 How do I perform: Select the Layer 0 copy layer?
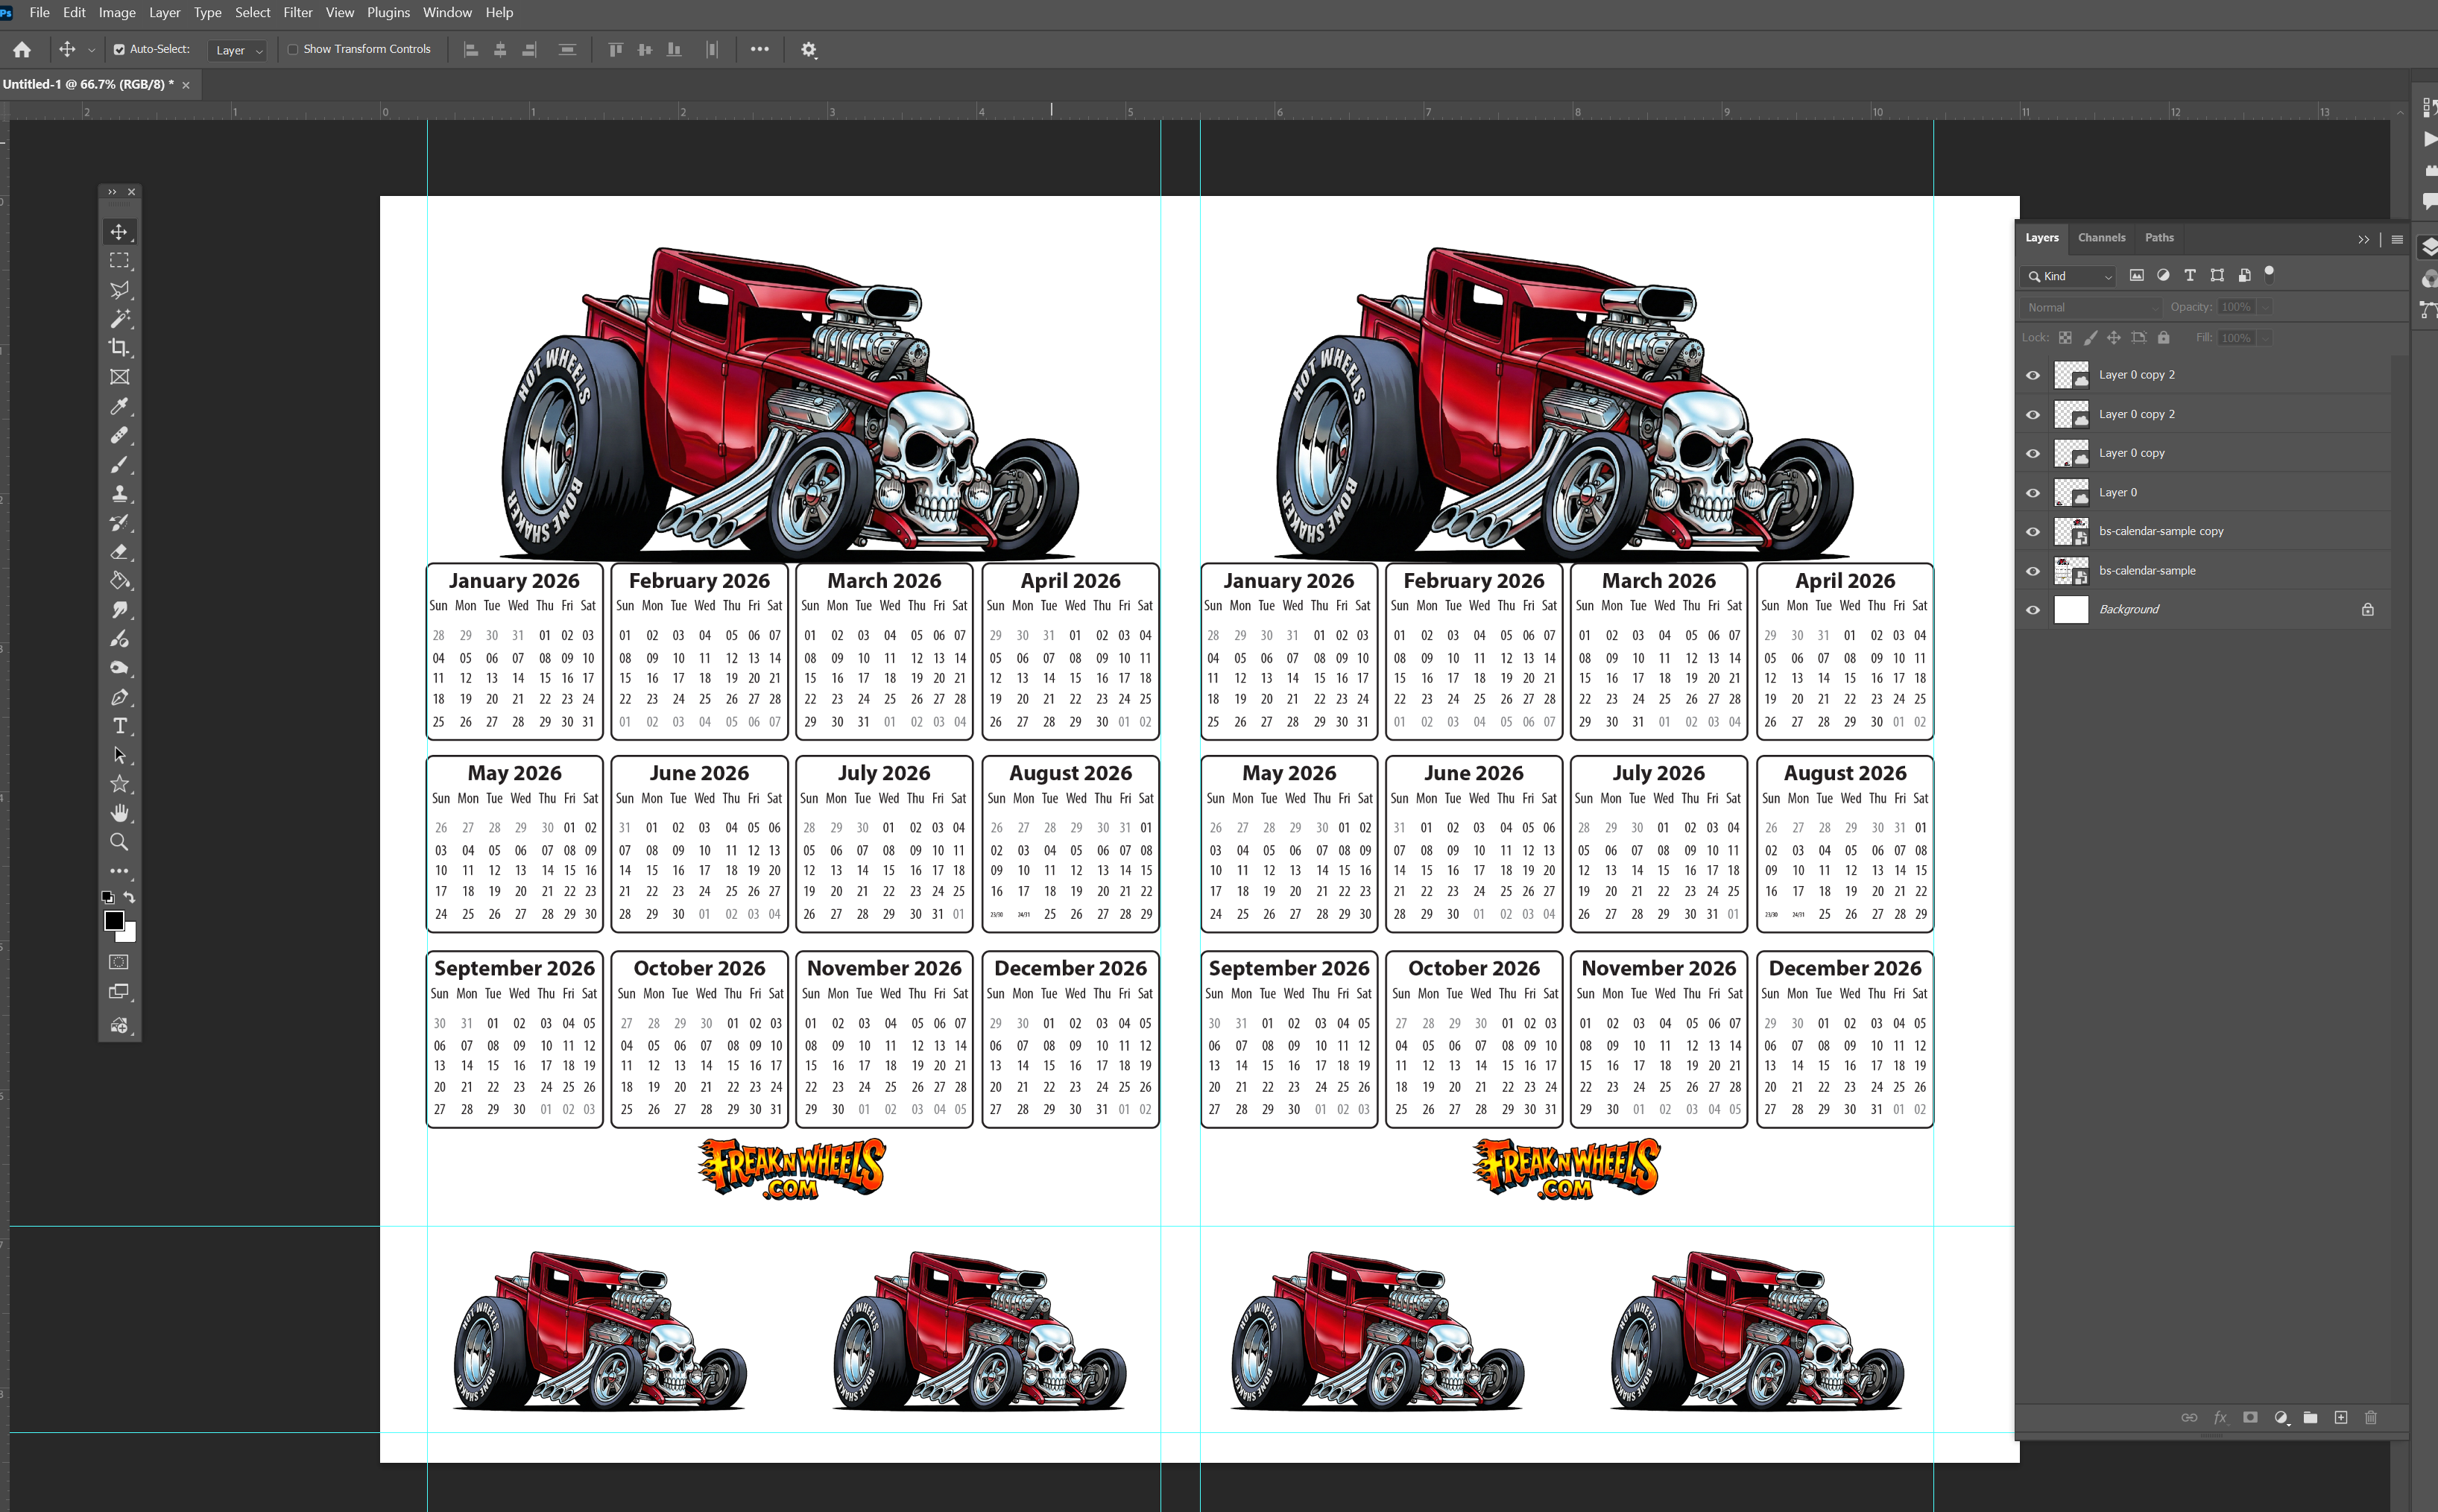tap(2131, 453)
